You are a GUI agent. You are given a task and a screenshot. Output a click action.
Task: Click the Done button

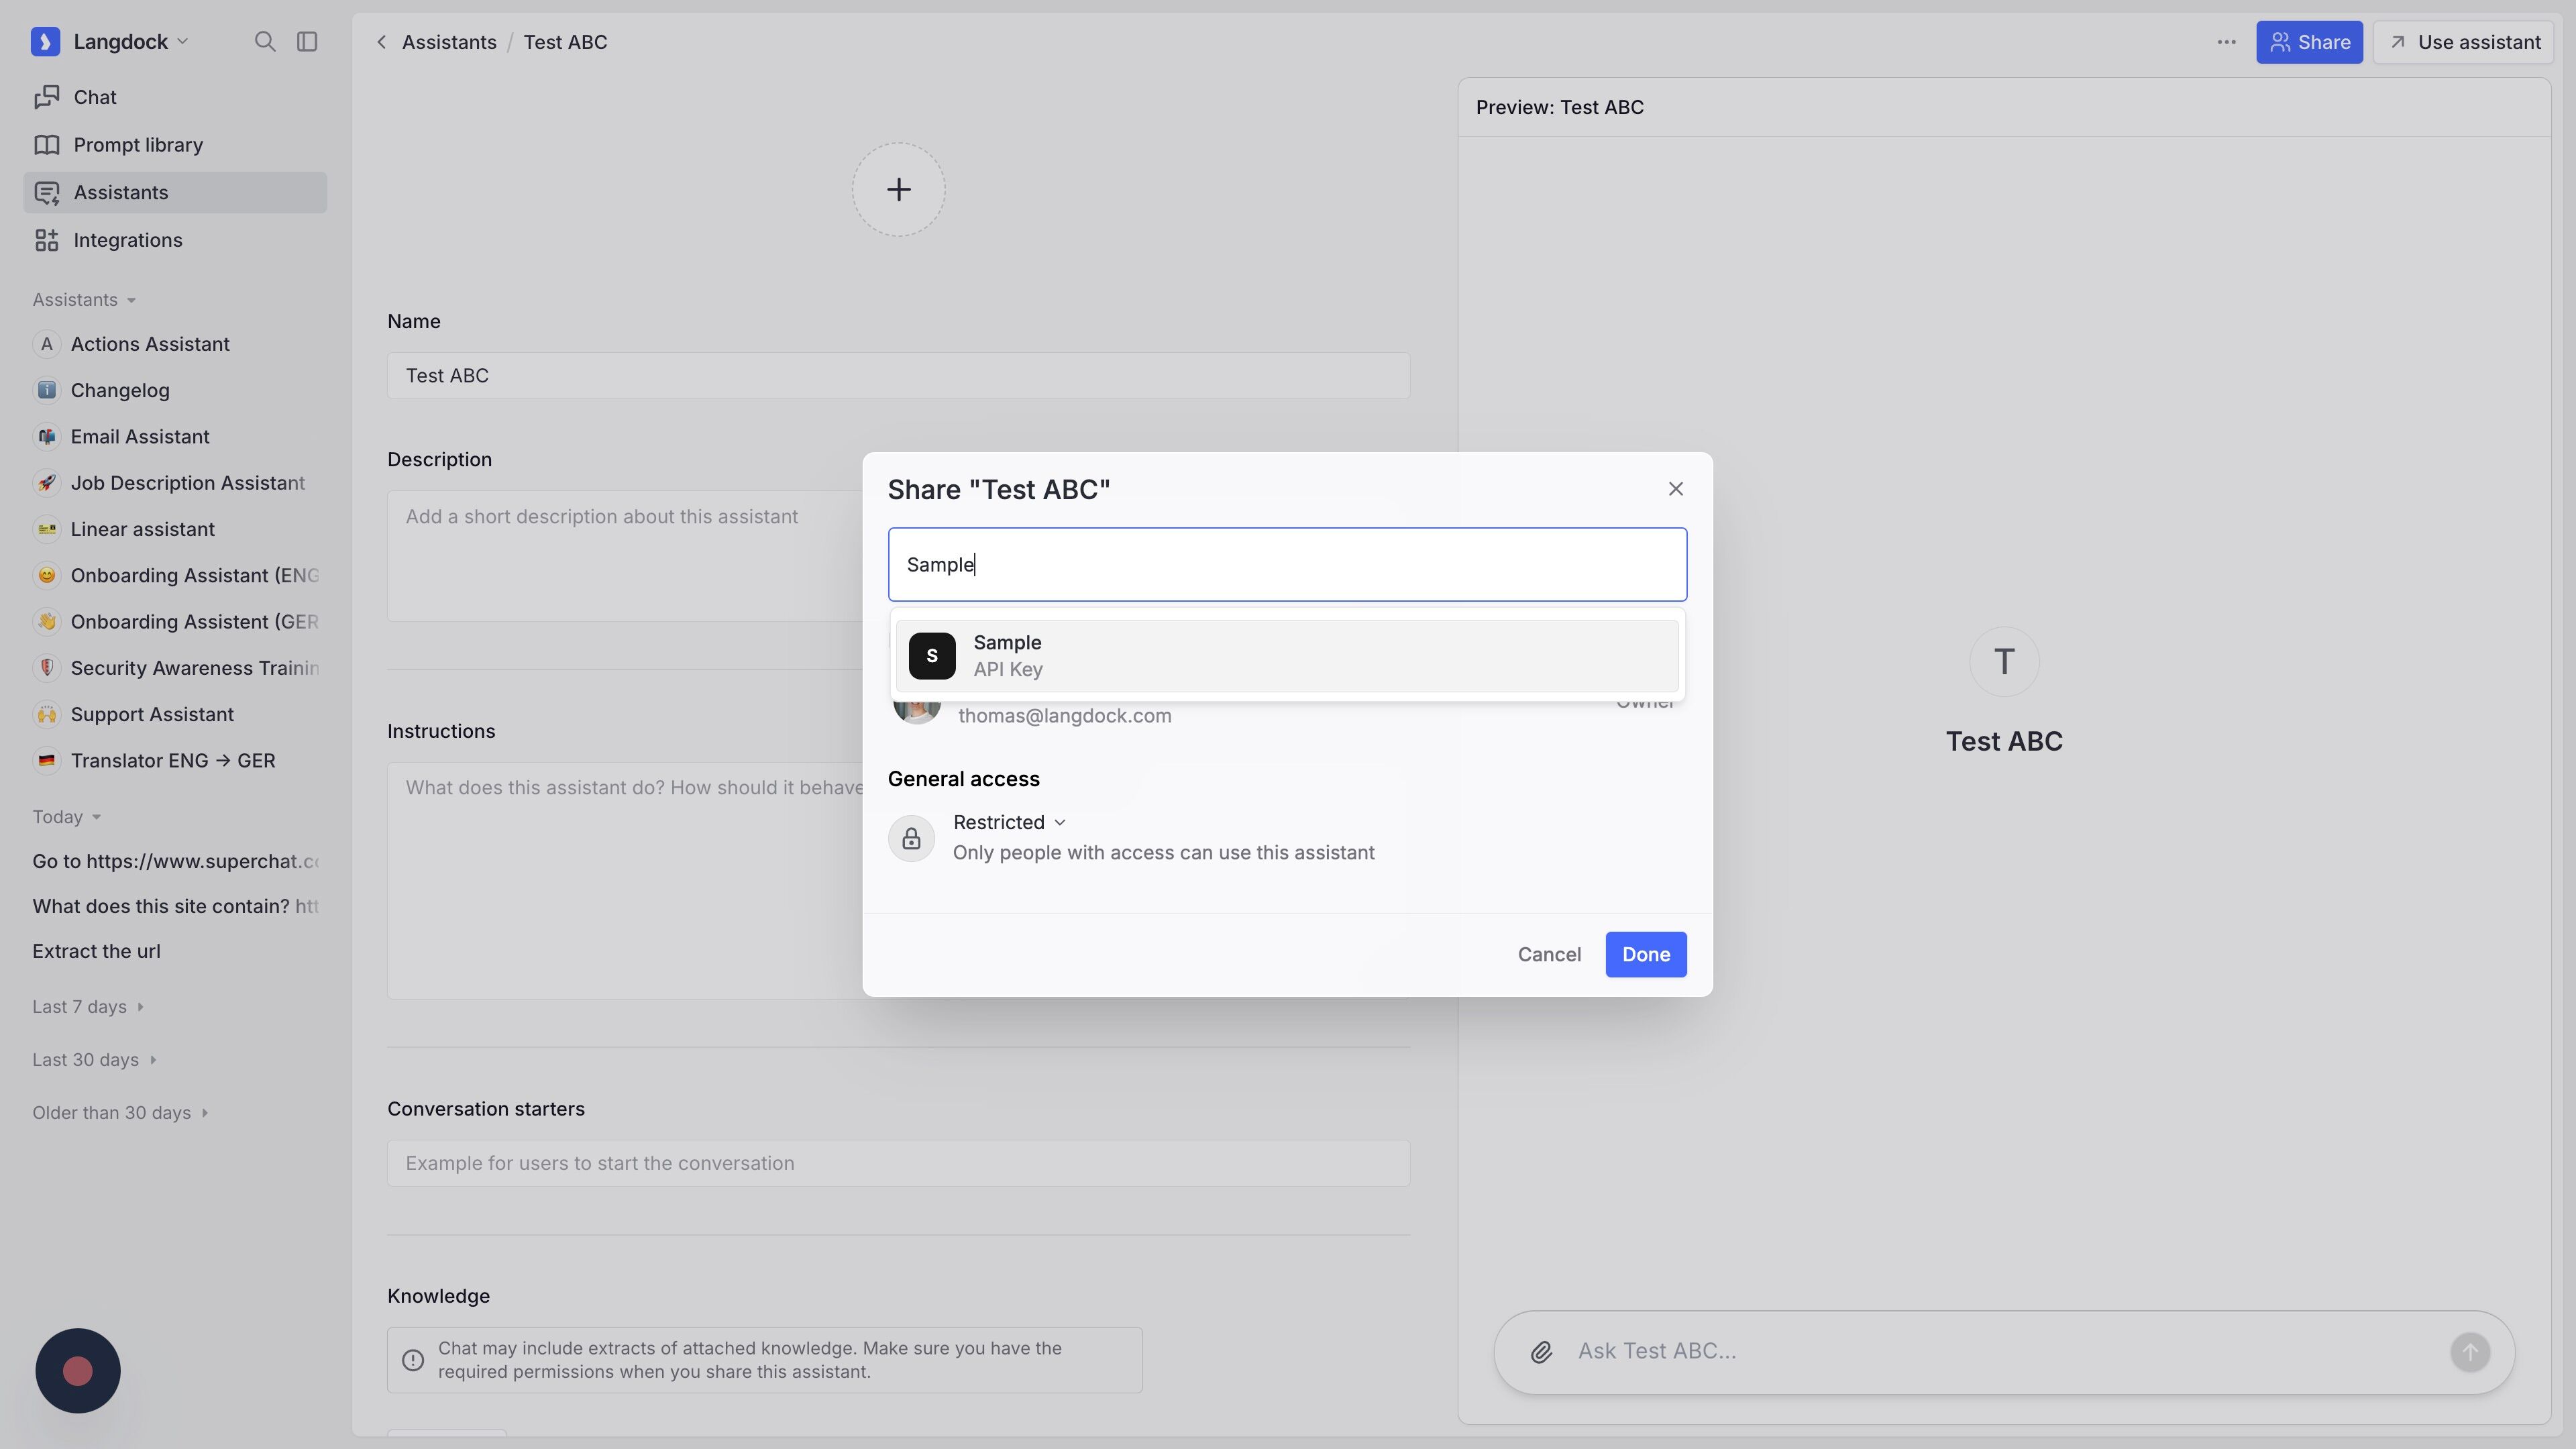(x=1645, y=954)
